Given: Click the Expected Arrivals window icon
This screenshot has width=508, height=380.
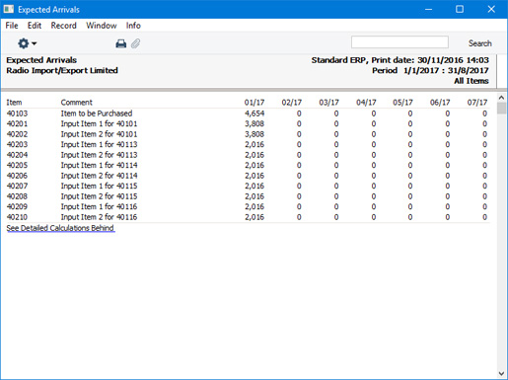Looking at the screenshot, I should tap(9, 9).
